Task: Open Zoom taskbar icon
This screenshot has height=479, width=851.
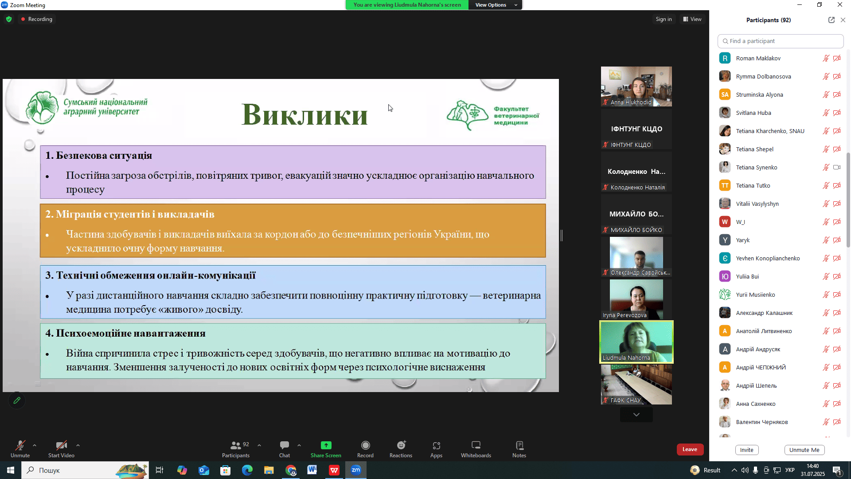Action: 356,470
